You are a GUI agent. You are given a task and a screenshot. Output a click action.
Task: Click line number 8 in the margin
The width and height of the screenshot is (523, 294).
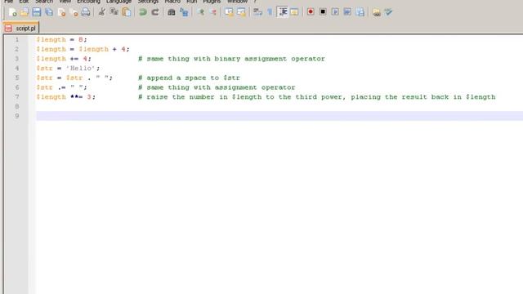(16, 107)
